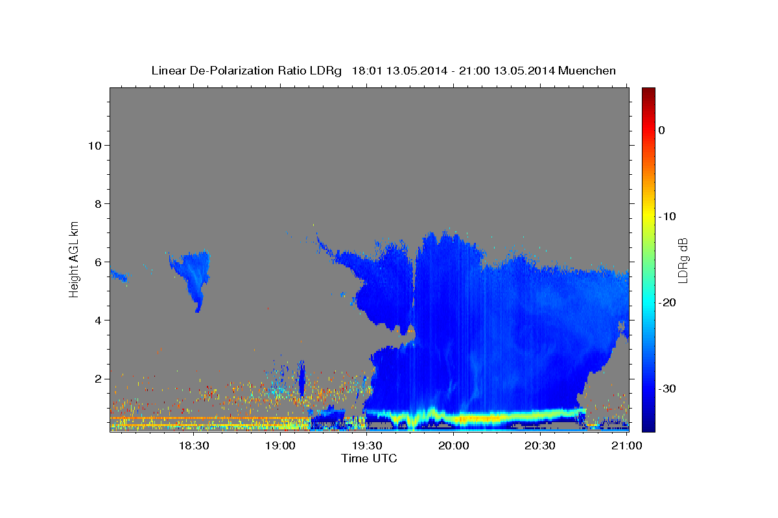This screenshot has height=518, width=778.
Task: Click the plot title mentioning Muenchen
Action: point(383,71)
